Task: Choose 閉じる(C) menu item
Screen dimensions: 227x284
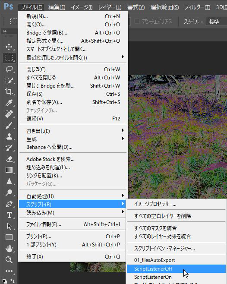Action: pos(73,69)
